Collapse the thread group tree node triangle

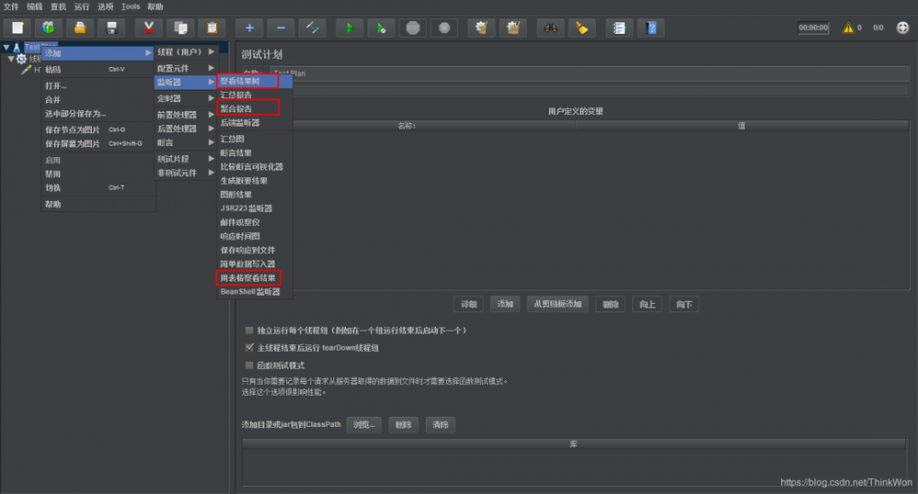pos(10,59)
